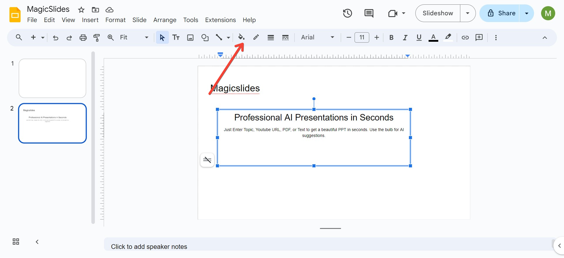Image resolution: width=564 pixels, height=258 pixels.
Task: Choose the border dash style icon
Action: tap(285, 37)
